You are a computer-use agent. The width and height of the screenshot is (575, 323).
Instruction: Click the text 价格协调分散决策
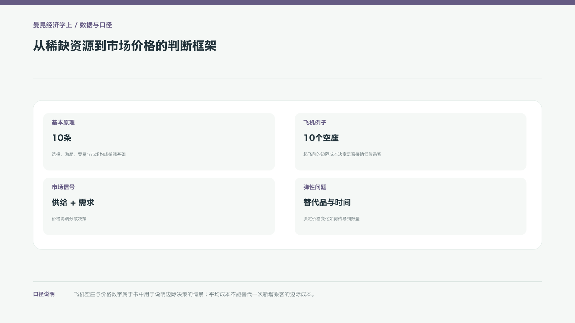point(69,219)
